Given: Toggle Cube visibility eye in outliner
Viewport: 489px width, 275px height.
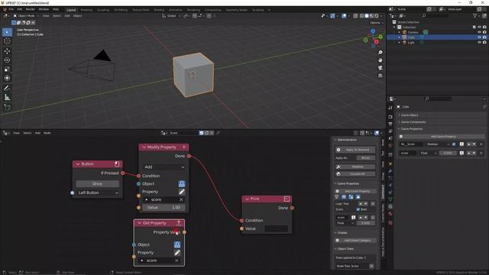Looking at the screenshot, I should 479,37.
